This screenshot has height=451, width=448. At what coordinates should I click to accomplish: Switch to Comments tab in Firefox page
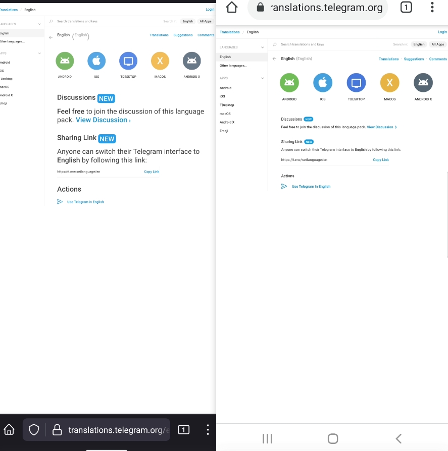click(206, 35)
